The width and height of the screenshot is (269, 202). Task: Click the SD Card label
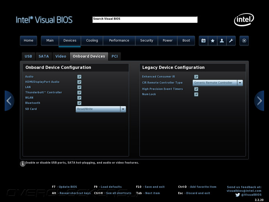point(31,109)
